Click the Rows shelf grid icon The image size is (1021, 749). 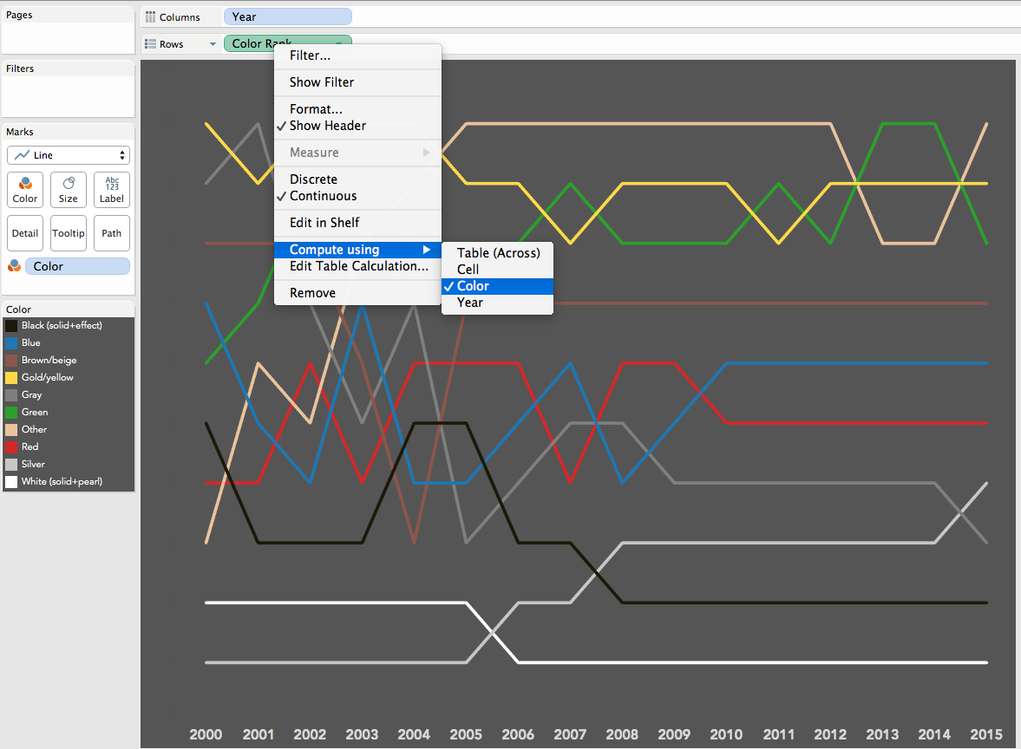[x=150, y=43]
